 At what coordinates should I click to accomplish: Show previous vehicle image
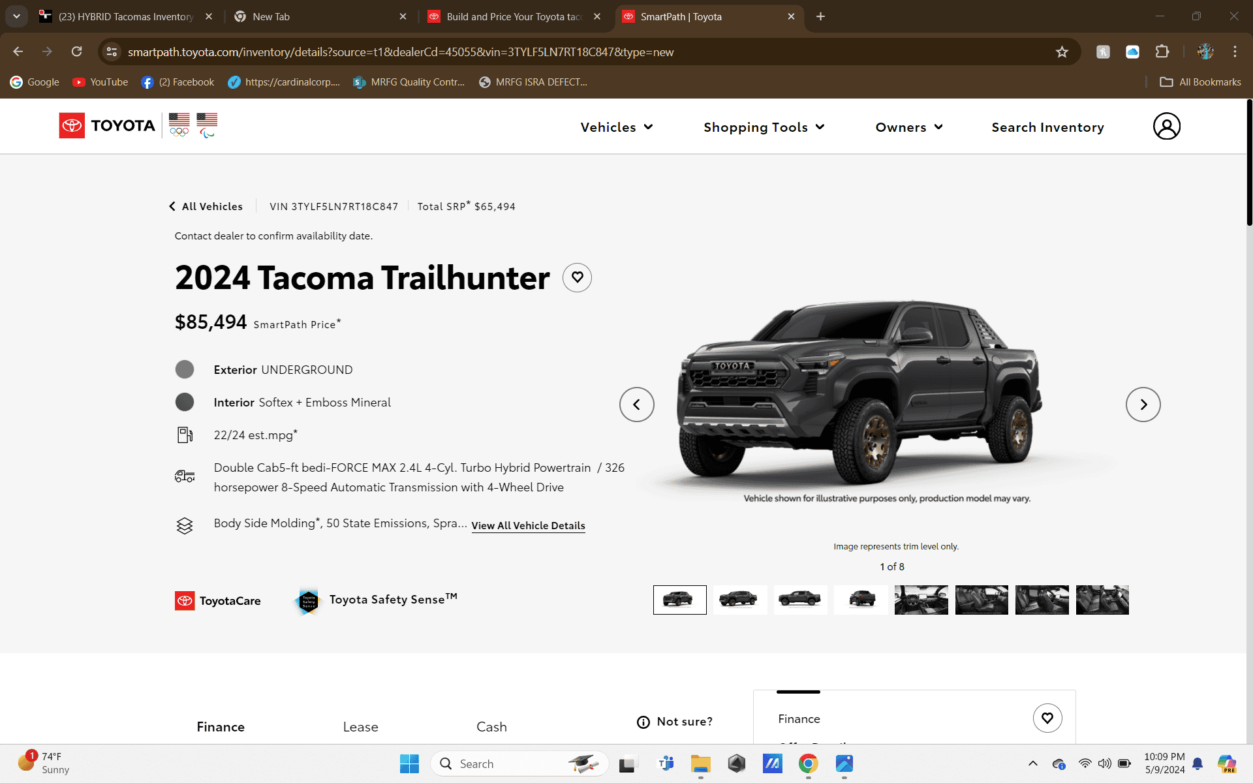coord(636,405)
